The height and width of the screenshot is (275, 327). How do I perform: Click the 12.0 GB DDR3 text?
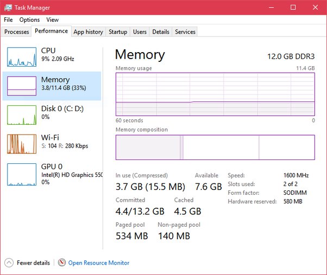(291, 56)
